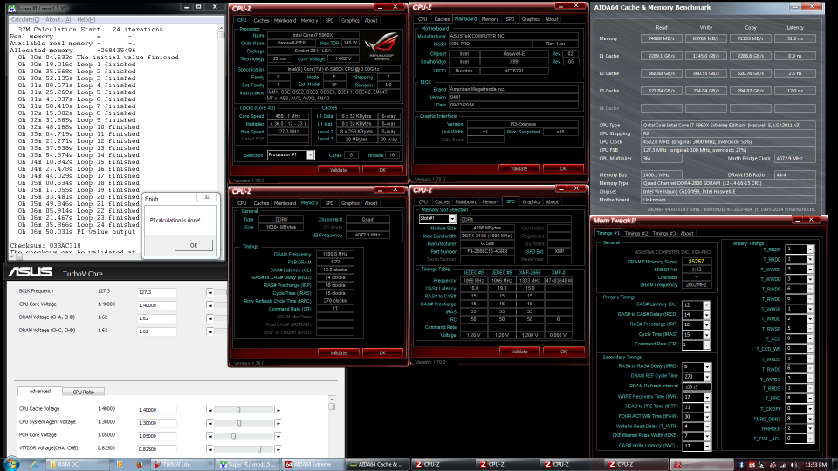Click OK in CPU-Z Mainboard window
Viewport: 838px width, 471px height.
coord(563,168)
